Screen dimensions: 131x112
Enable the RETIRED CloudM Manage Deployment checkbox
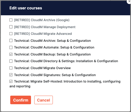(x=11, y=27)
